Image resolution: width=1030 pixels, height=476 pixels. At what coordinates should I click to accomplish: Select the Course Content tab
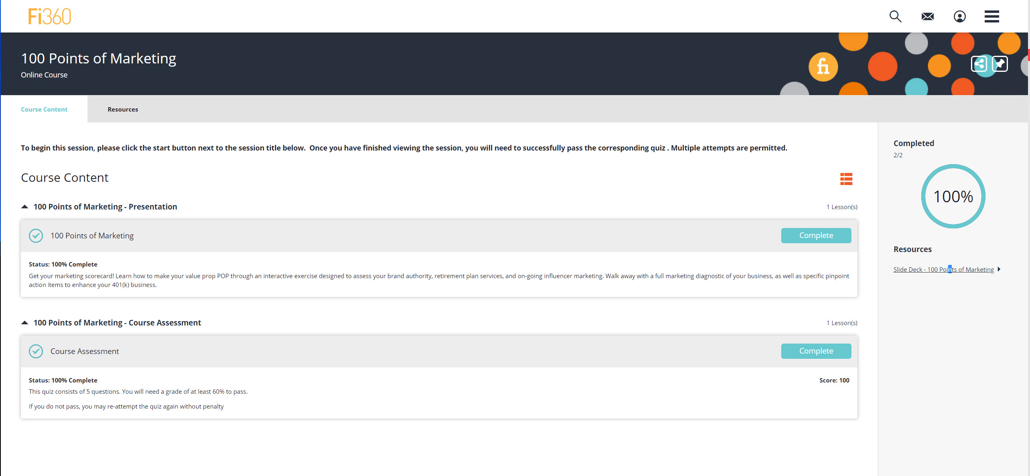(x=44, y=109)
